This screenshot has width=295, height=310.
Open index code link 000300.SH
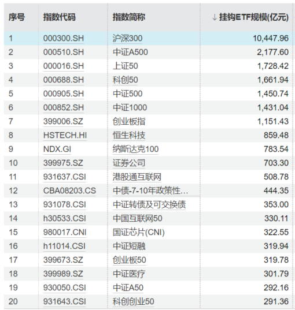[64, 38]
